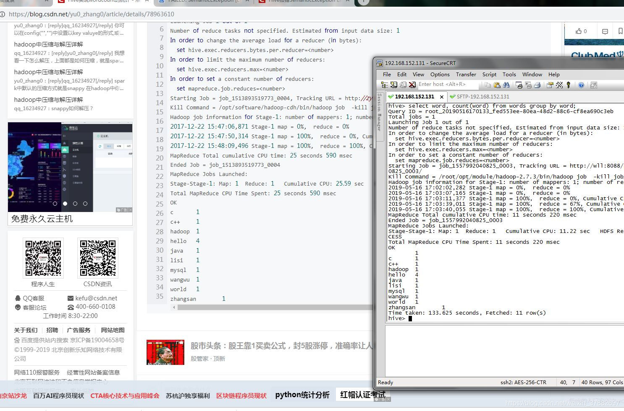
Task: Open Find with the binoculars icon
Action: (506, 85)
